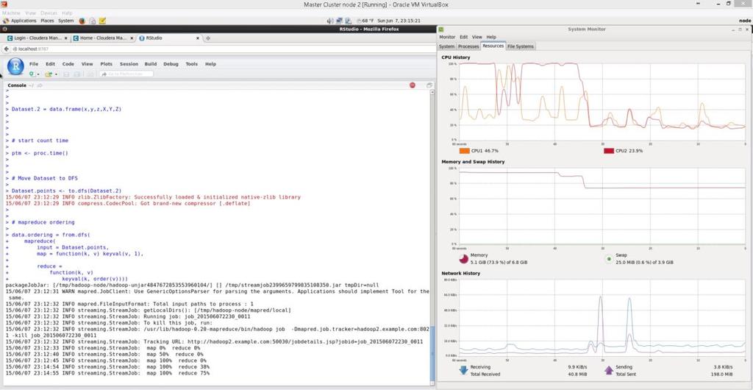Click the Firefox back arrow button
The width and height of the screenshot is (753, 390).
(6, 49)
